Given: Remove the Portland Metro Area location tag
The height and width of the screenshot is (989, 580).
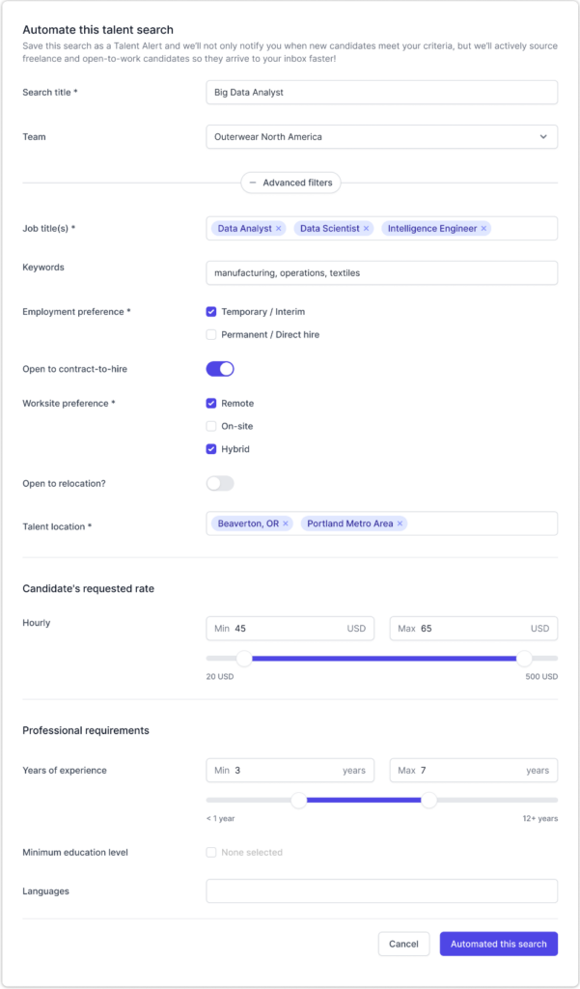Looking at the screenshot, I should click(x=400, y=523).
